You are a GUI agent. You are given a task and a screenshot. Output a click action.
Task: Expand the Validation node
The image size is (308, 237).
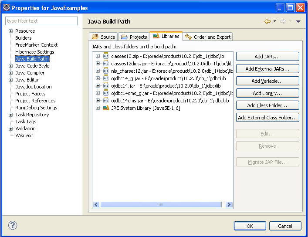(x=10, y=129)
